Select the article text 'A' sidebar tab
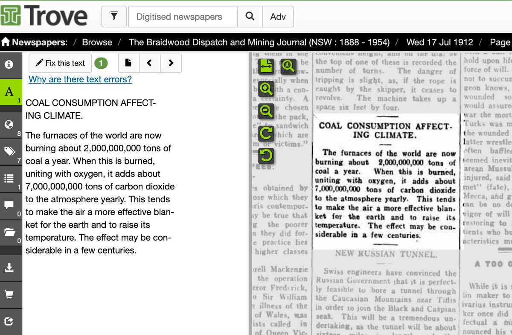This screenshot has width=512, height=335. [11, 92]
